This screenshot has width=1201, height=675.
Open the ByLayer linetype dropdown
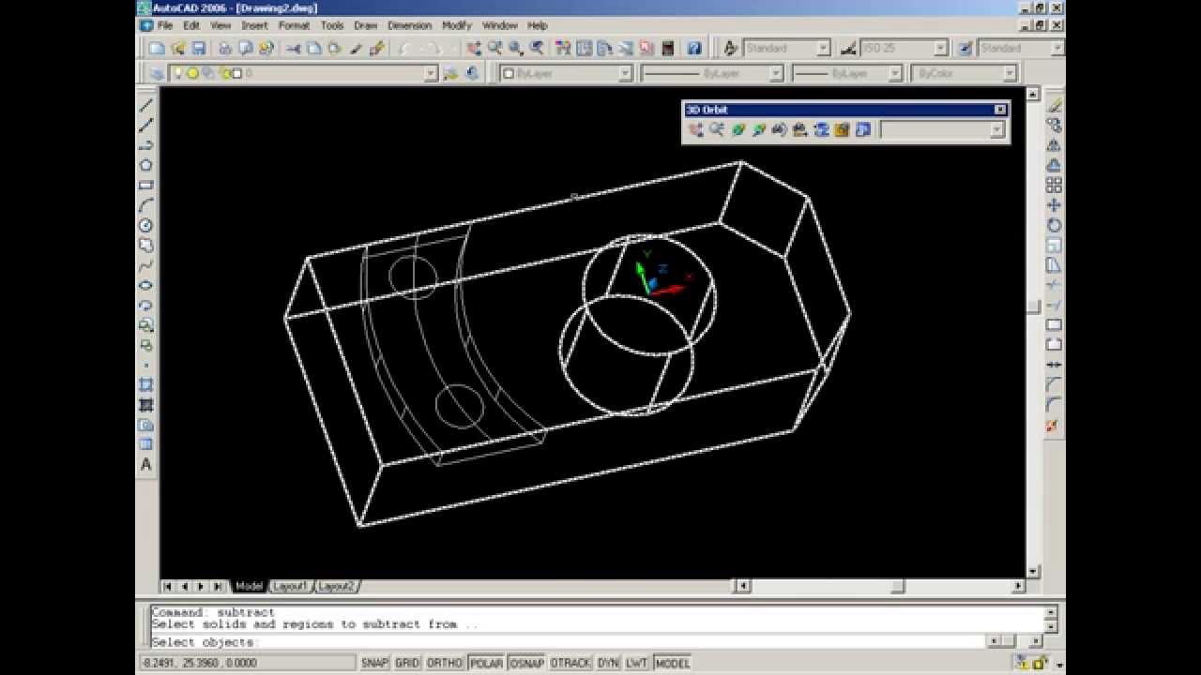[x=776, y=73]
